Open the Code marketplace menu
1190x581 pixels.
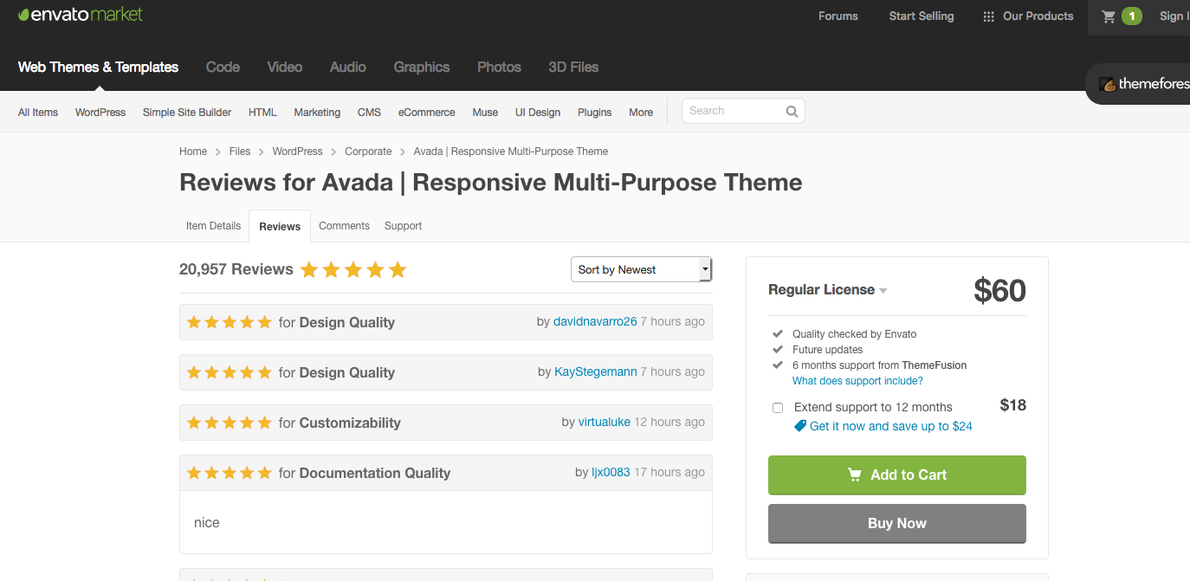[x=223, y=67]
